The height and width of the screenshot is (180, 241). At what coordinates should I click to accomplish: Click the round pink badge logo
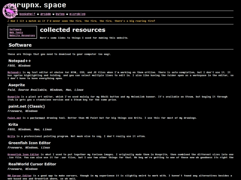[10, 11]
